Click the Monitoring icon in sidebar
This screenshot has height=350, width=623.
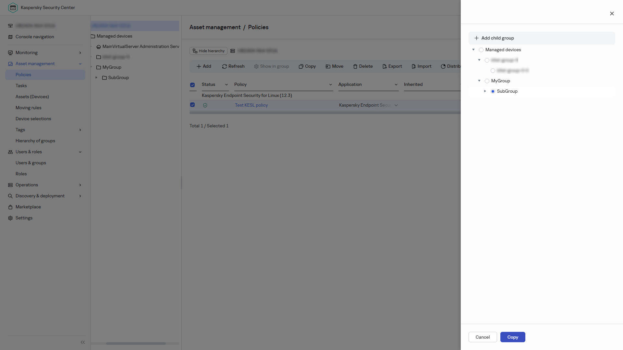tap(10, 53)
